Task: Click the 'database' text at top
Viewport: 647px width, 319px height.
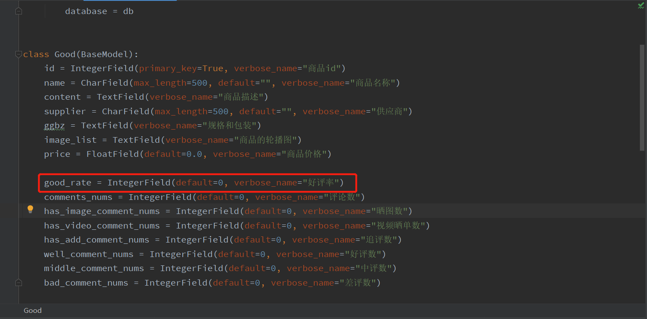Action: [x=86, y=11]
